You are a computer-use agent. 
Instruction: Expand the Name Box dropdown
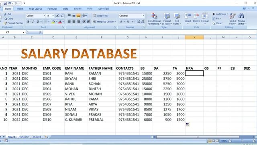[23, 32]
